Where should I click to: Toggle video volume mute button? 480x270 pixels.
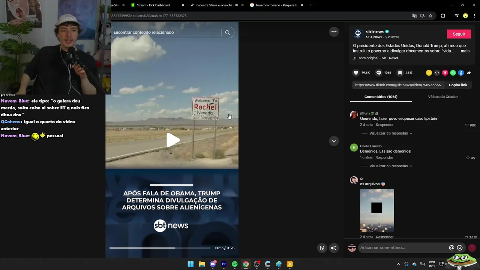333,248
